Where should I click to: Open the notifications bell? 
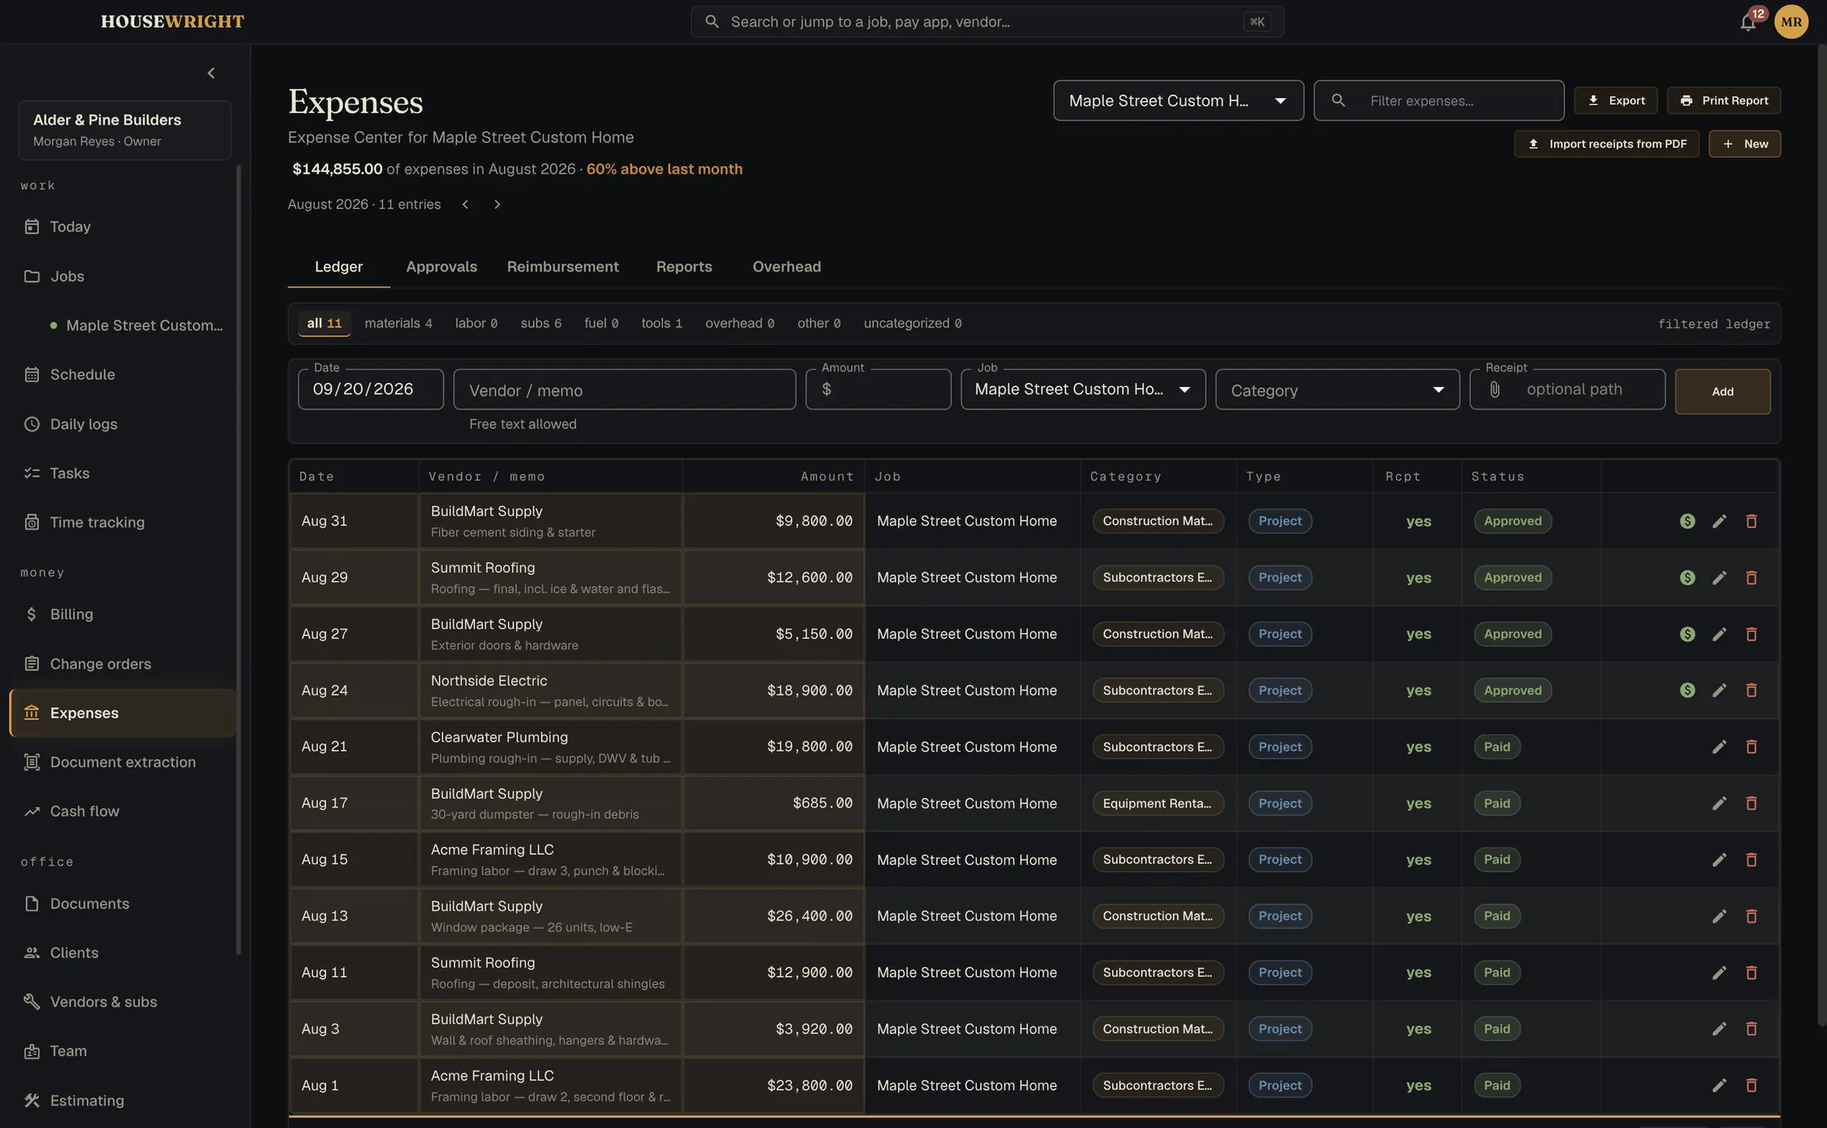point(1748,22)
